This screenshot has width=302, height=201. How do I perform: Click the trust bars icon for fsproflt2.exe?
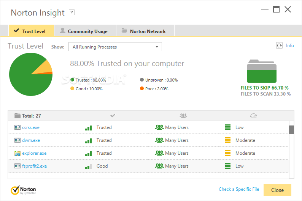88,166
